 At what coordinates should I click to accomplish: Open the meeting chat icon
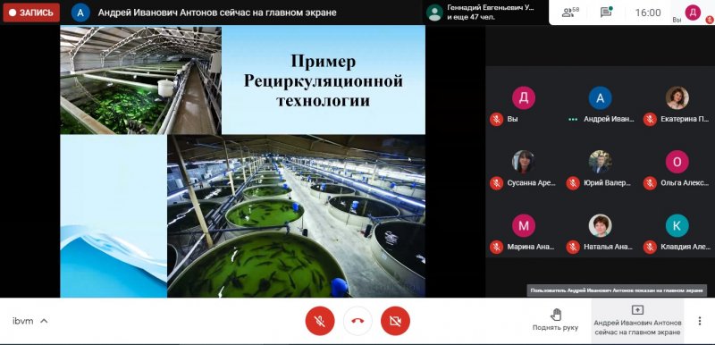[x=606, y=13]
